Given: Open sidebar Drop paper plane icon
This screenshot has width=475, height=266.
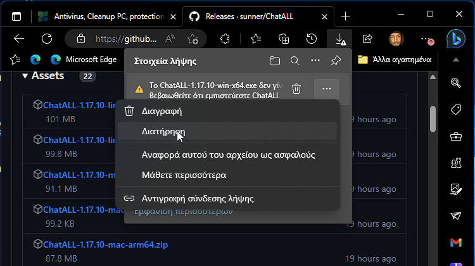Looking at the screenshot, I should [x=455, y=216].
